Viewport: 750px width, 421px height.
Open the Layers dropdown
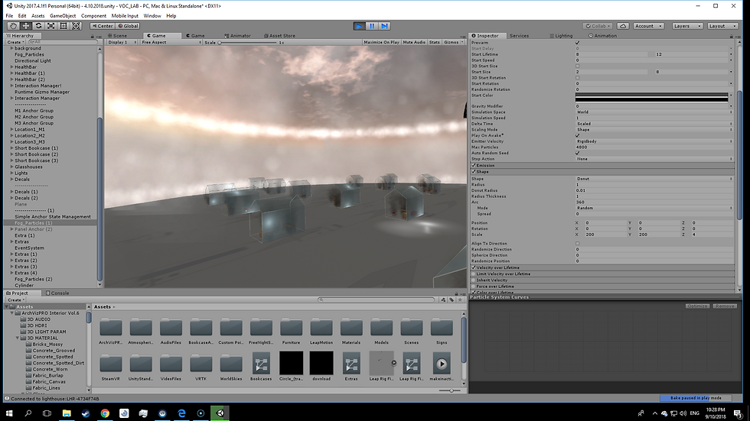(x=687, y=26)
